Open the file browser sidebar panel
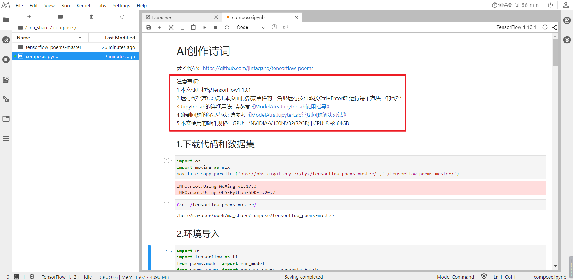Viewport: 573px width, 280px height. [6, 20]
